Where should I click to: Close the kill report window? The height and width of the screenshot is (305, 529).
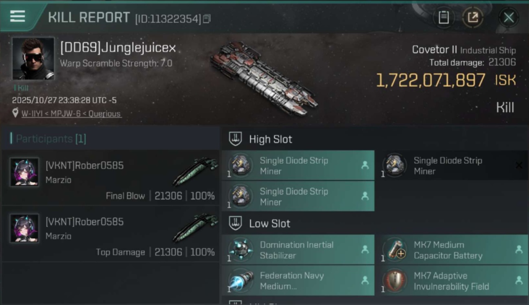pyautogui.click(x=509, y=17)
